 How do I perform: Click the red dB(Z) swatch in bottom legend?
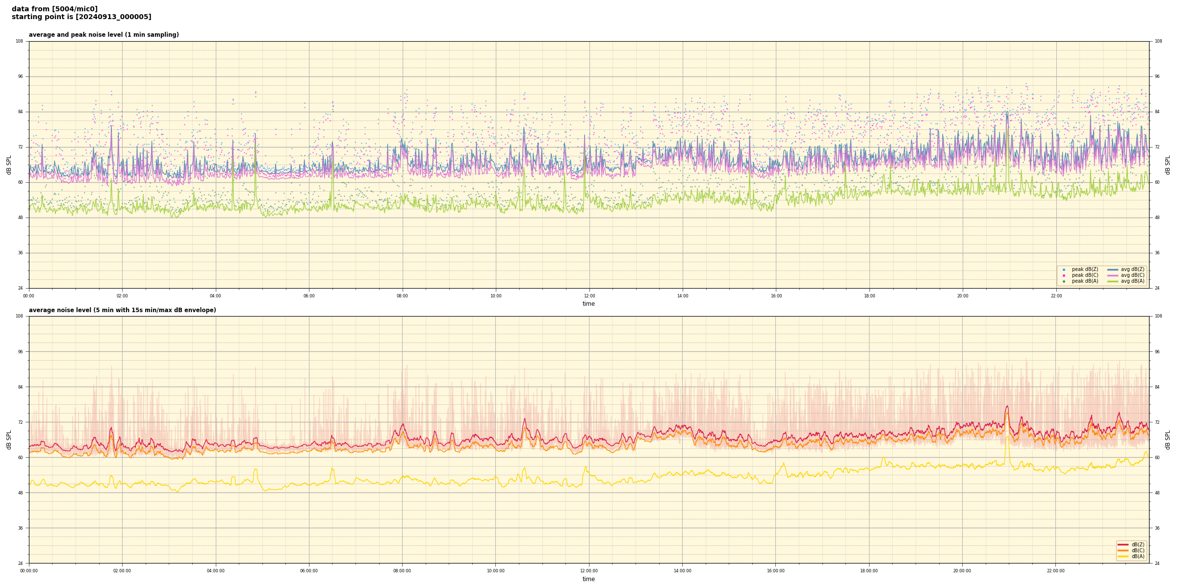click(1123, 544)
